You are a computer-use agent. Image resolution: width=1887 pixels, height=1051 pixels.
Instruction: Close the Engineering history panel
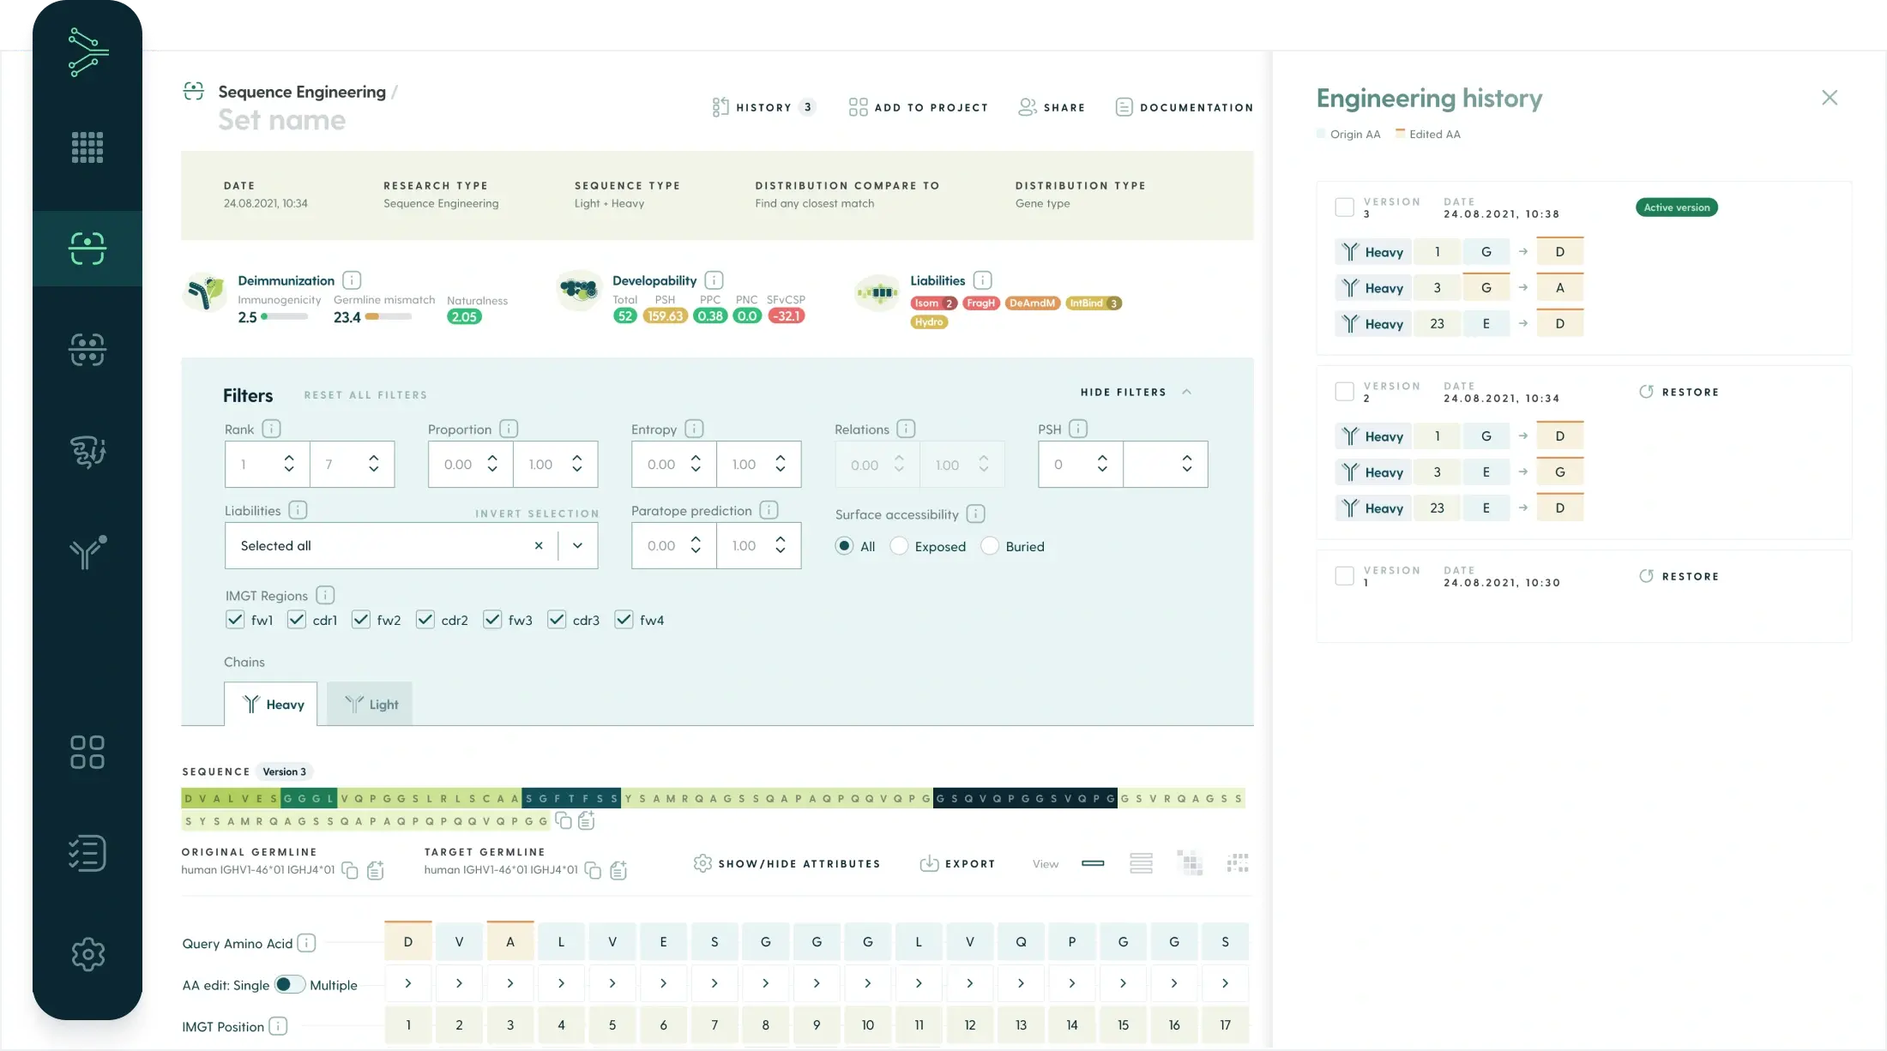coord(1830,98)
